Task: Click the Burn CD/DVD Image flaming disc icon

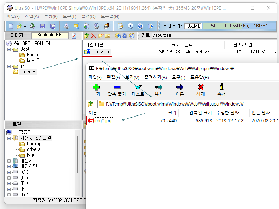Action: click(x=106, y=26)
